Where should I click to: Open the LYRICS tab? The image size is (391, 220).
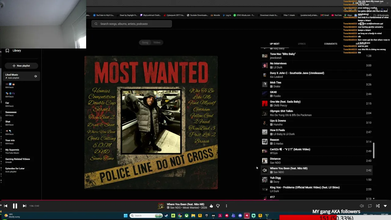pyautogui.click(x=301, y=44)
